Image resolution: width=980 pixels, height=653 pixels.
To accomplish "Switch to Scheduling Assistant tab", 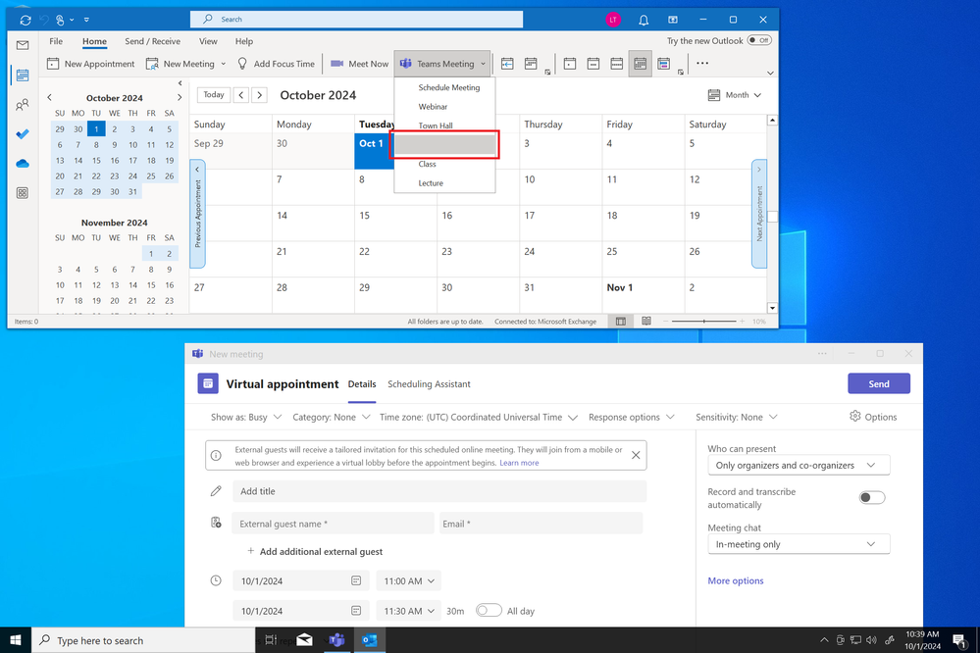I will (429, 384).
